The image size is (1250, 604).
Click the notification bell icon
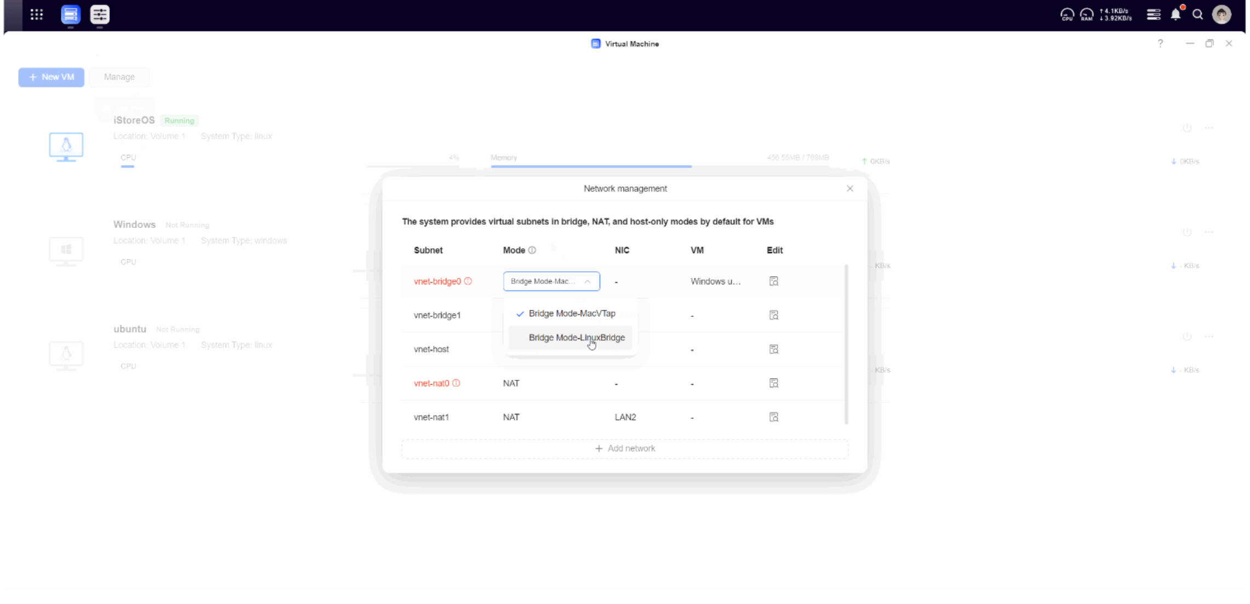1175,15
